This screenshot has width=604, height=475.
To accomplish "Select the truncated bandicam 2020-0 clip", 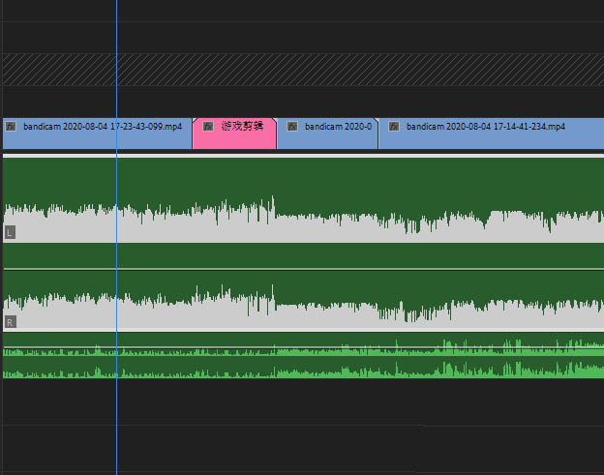I will pyautogui.click(x=327, y=134).
